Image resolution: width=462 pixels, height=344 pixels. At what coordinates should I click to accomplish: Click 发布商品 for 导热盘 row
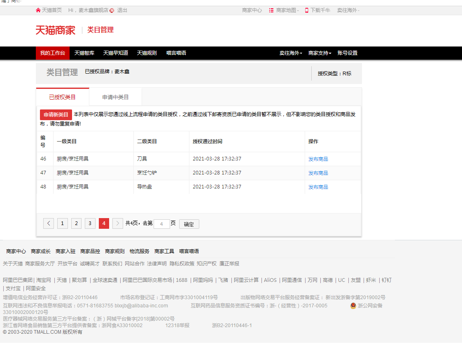(x=318, y=187)
